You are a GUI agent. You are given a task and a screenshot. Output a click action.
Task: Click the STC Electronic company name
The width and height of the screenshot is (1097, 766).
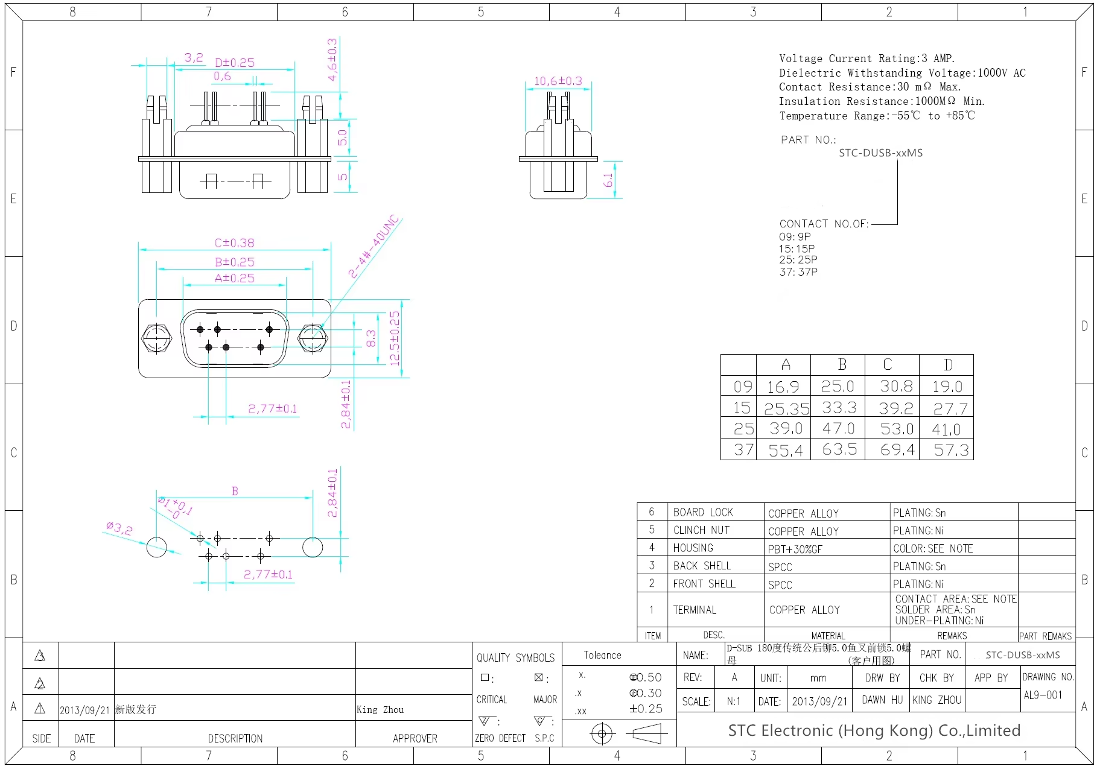pos(874,731)
